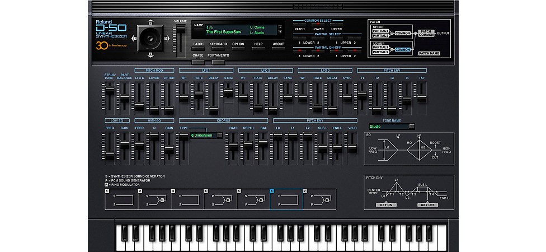Click Upper PARTIAL 2 block in patch diagram
Image resolution: width=546 pixels, height=252 pixels.
point(380,35)
